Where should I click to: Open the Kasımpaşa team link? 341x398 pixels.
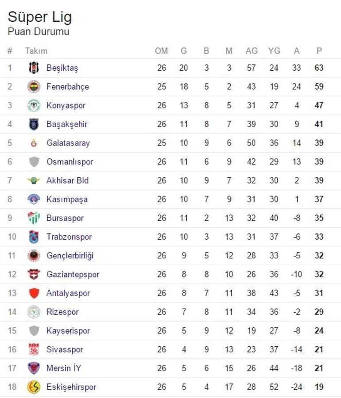[67, 199]
